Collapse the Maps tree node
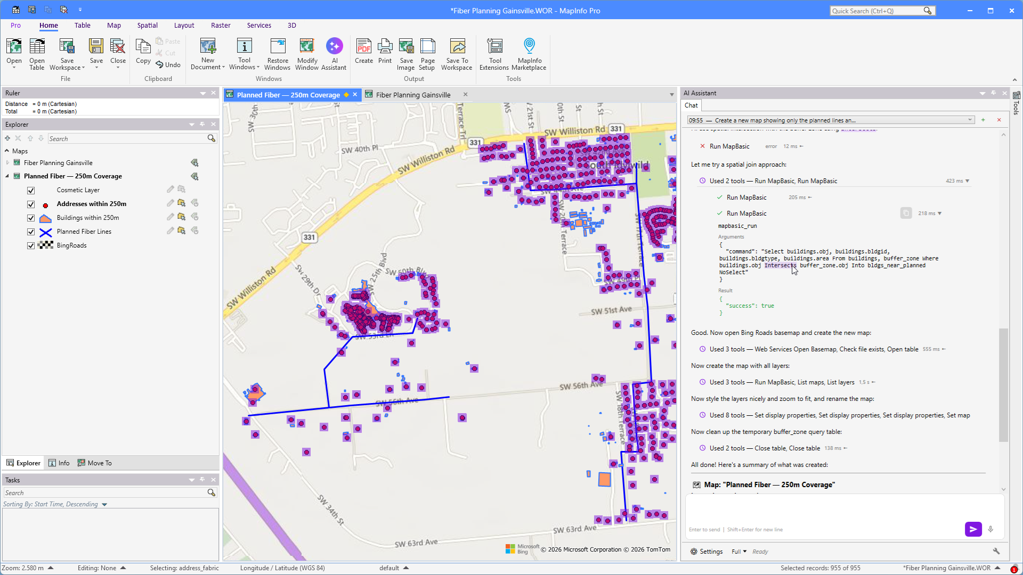Image resolution: width=1023 pixels, height=575 pixels. [x=7, y=151]
